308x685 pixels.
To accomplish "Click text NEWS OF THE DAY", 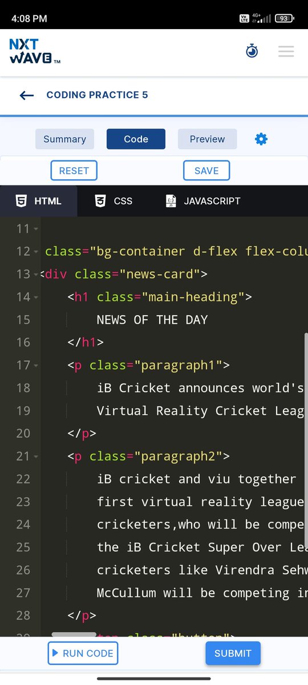I will (152, 320).
